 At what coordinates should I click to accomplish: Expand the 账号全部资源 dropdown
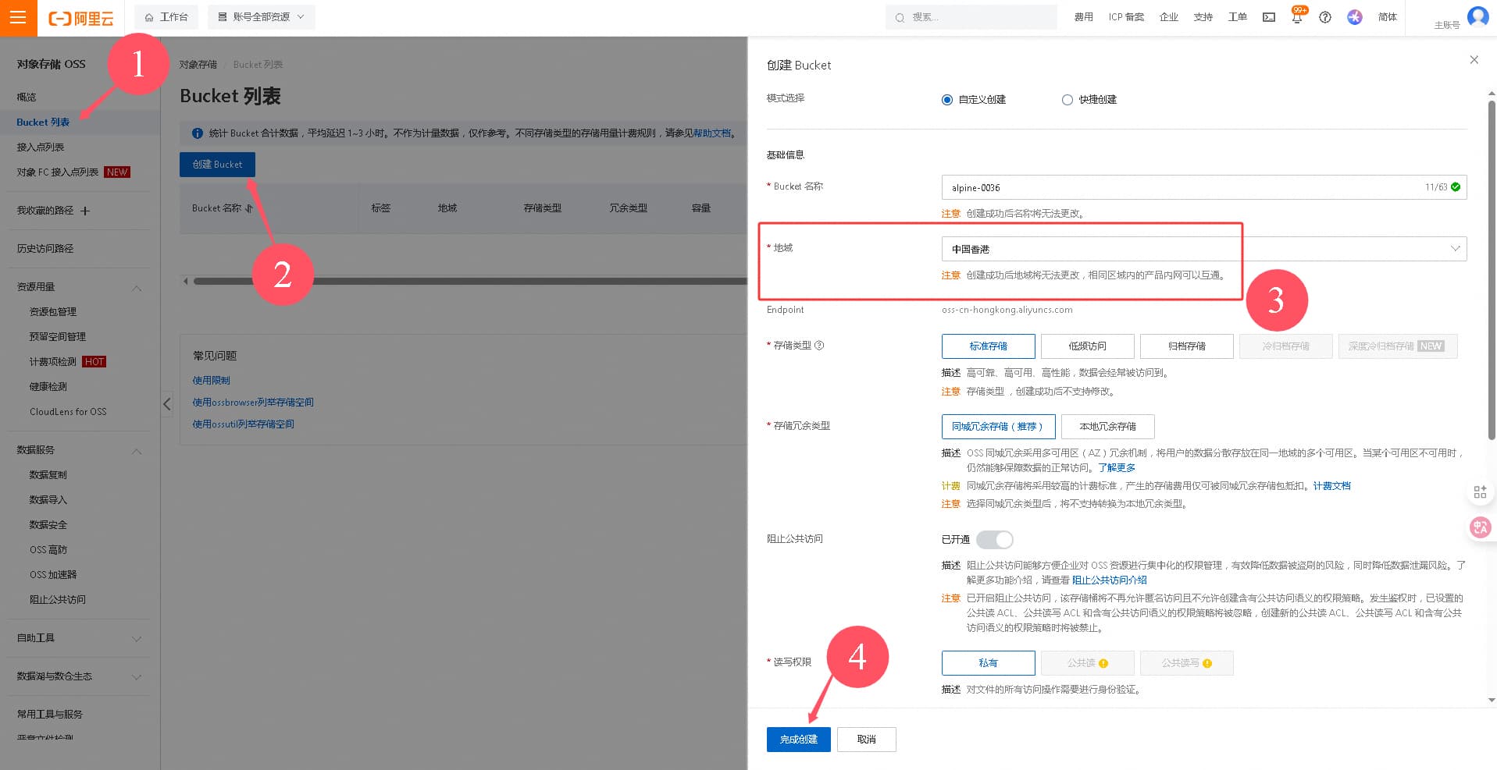pyautogui.click(x=262, y=17)
